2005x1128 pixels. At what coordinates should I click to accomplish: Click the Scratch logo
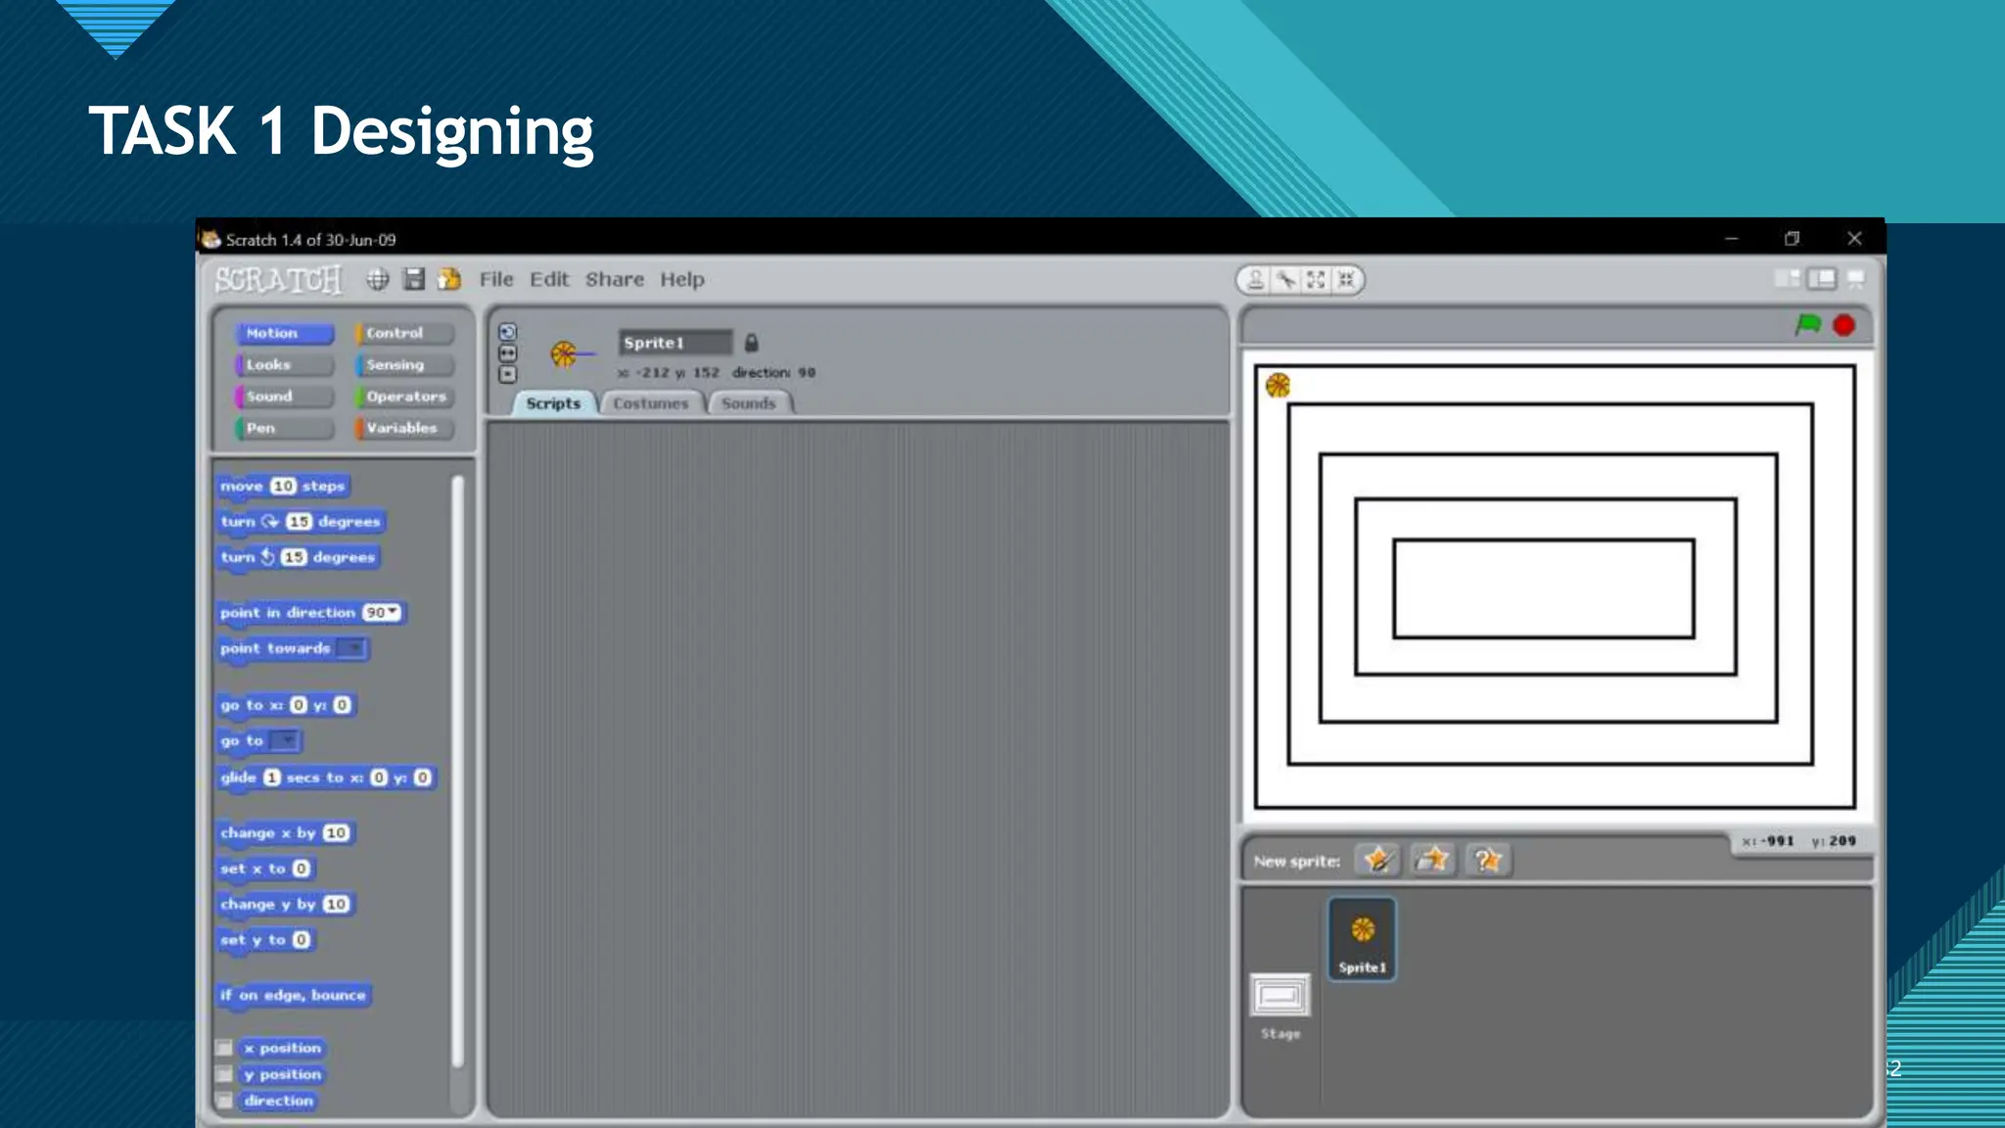(x=279, y=280)
